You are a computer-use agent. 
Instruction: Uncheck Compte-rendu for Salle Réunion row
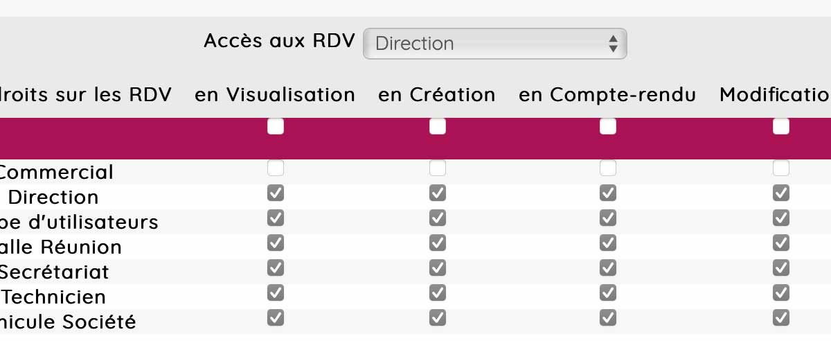[x=608, y=243]
